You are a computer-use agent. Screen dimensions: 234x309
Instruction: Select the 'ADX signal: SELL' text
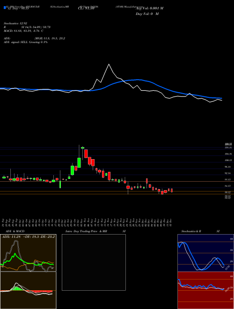click(16, 42)
